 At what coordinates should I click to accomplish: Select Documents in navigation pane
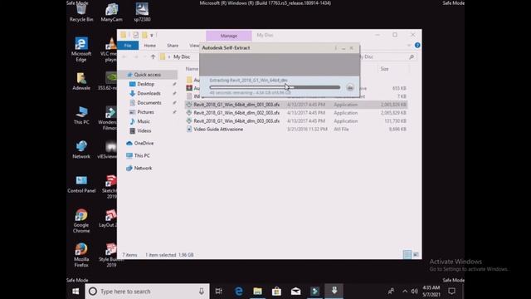pyautogui.click(x=149, y=103)
